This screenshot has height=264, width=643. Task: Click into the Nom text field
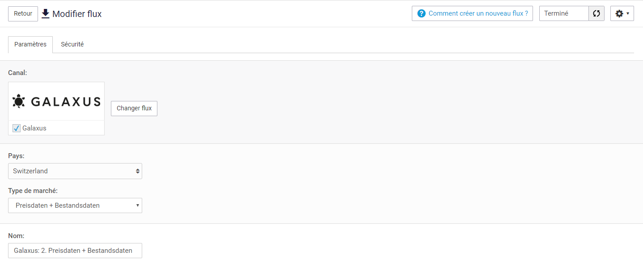click(75, 251)
